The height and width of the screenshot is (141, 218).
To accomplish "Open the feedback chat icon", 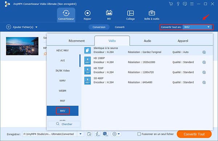I will click(185, 4).
